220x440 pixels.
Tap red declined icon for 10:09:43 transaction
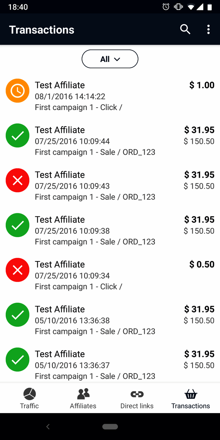coord(18,180)
